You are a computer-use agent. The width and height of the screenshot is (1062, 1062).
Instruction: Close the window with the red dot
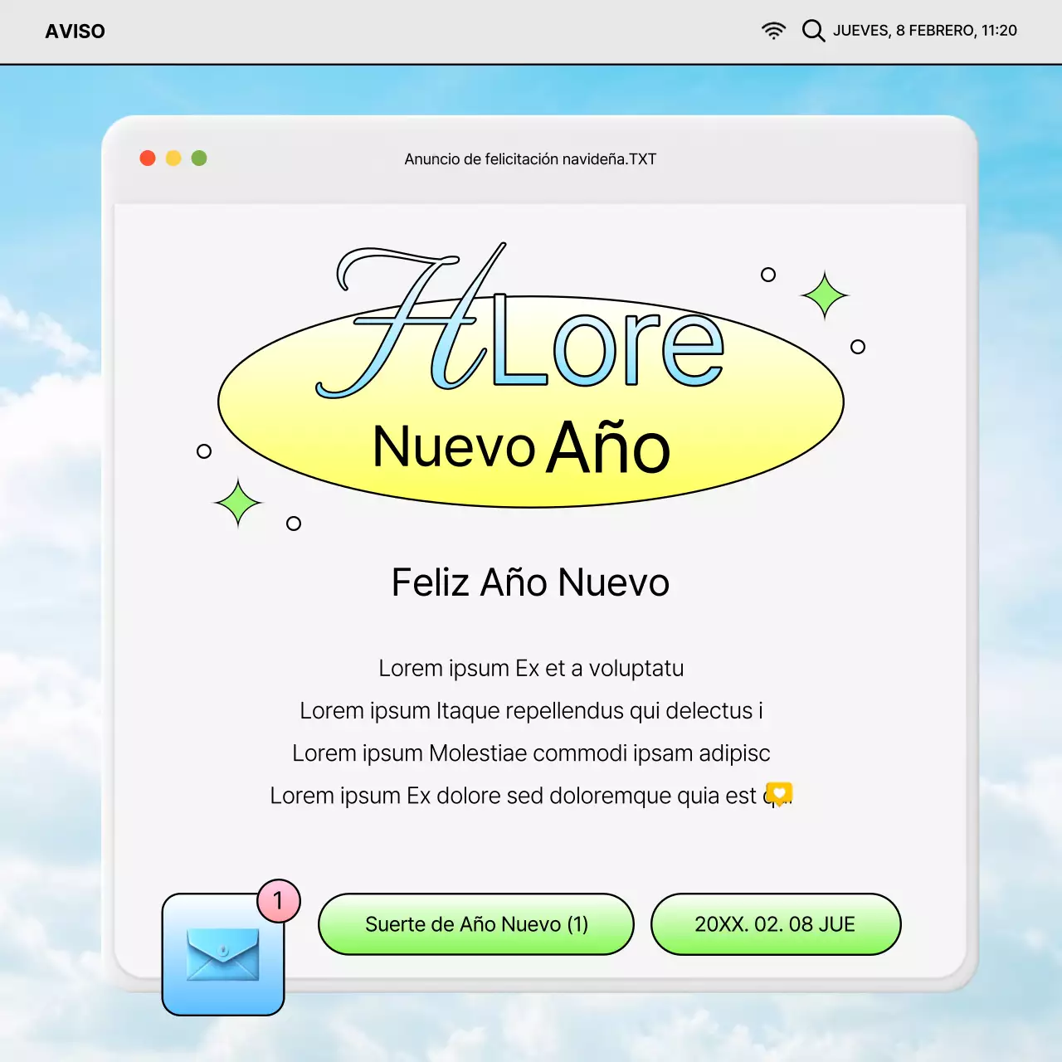pos(148,158)
